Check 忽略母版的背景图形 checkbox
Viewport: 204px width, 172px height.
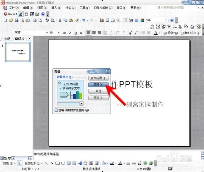(56, 110)
